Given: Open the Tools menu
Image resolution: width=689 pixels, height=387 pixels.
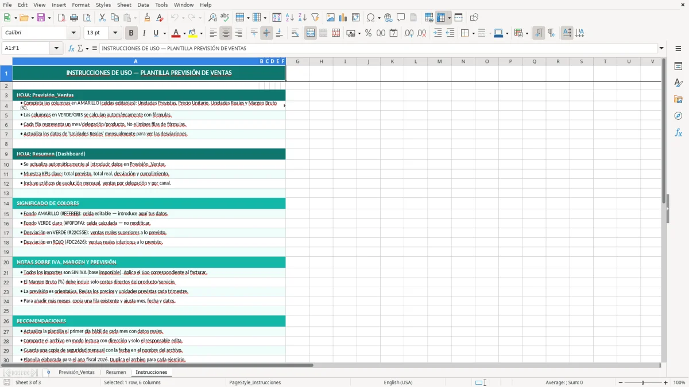Looking at the screenshot, I should (x=161, y=5).
